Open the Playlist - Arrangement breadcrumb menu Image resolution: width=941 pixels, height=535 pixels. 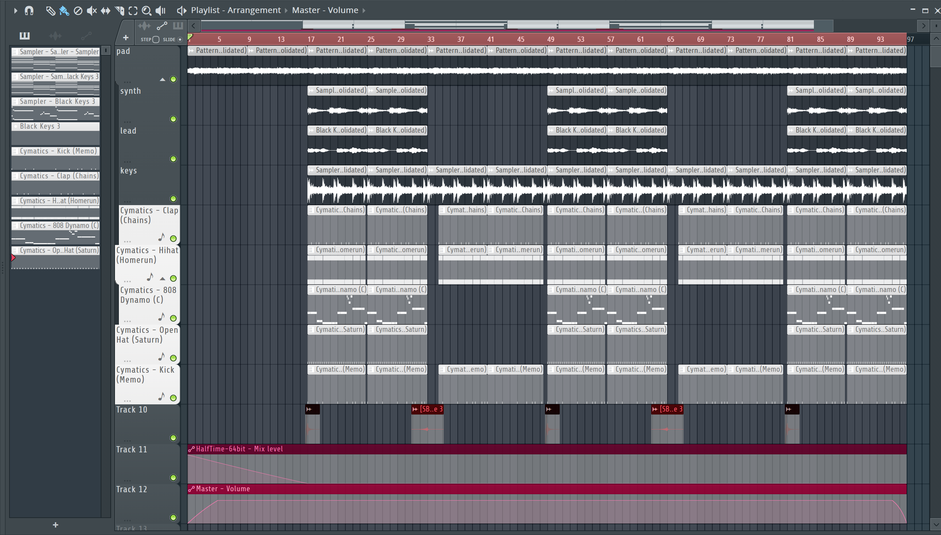tap(236, 10)
